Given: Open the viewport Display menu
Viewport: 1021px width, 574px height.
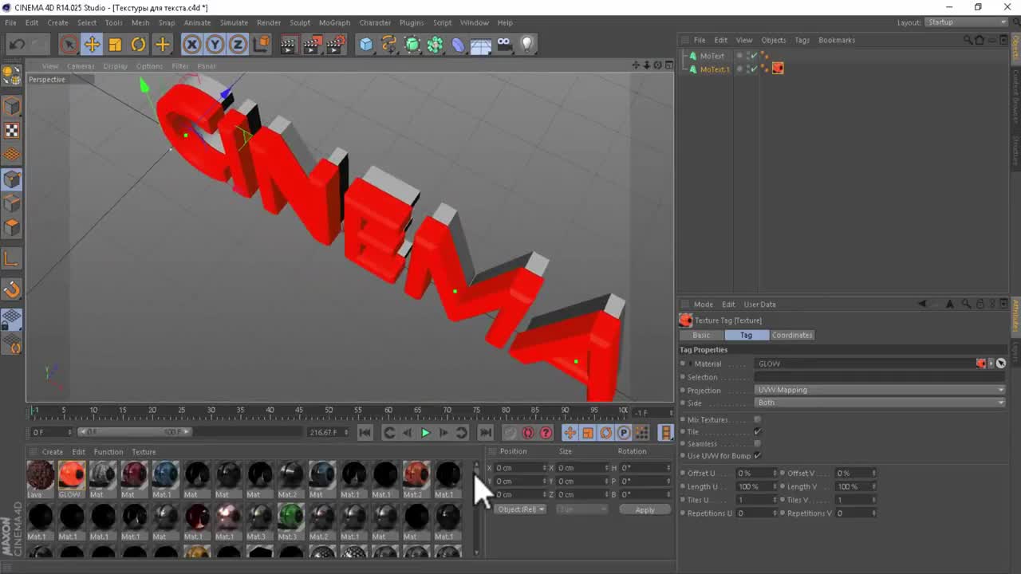Looking at the screenshot, I should [115, 66].
